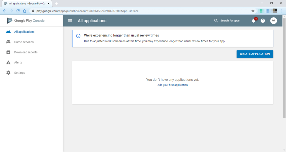
Task: Open notifications bell with 4 badge
Action: 254,21
